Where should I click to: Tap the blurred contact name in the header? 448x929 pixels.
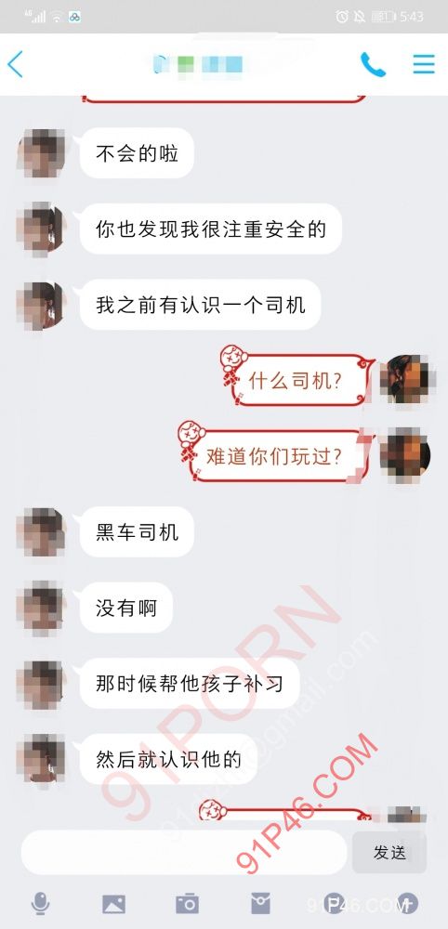pos(198,64)
